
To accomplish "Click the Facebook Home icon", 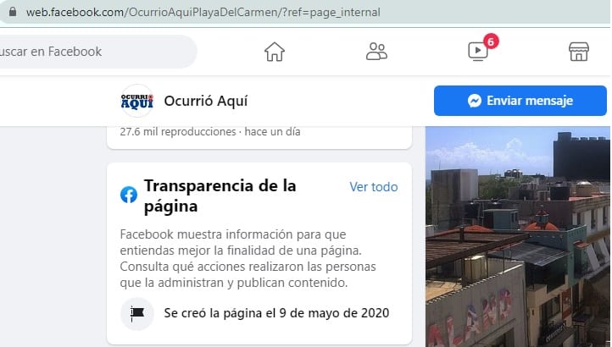I will point(275,52).
